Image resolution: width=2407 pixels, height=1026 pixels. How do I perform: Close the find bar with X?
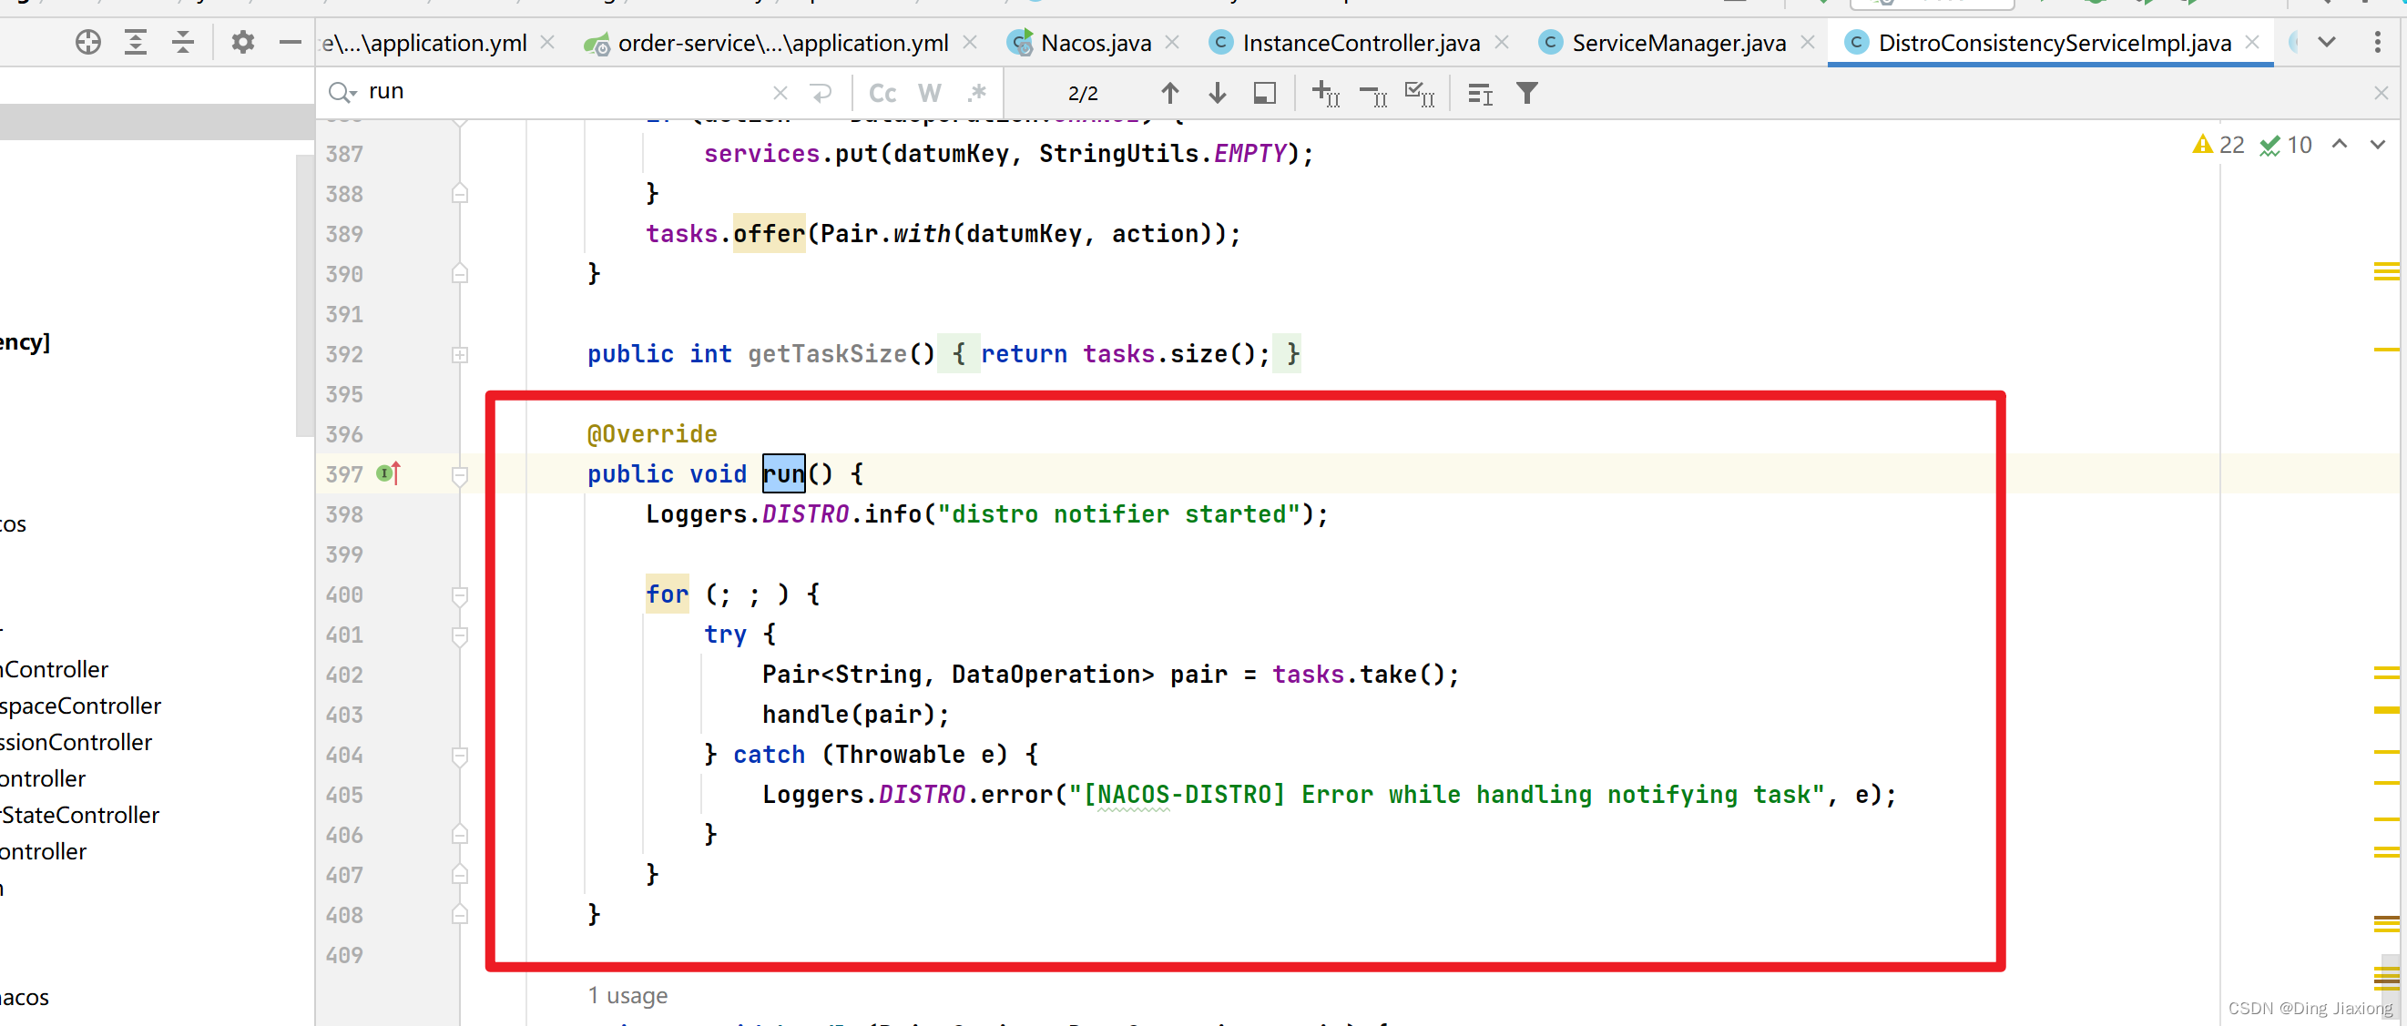[x=2381, y=93]
